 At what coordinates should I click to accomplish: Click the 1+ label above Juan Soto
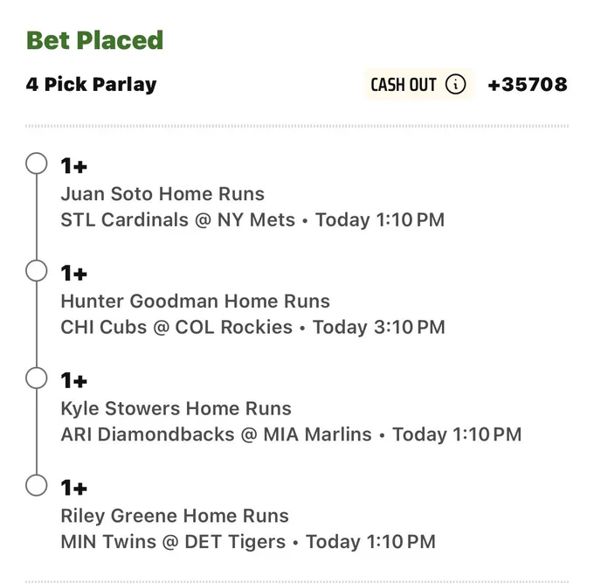[74, 166]
